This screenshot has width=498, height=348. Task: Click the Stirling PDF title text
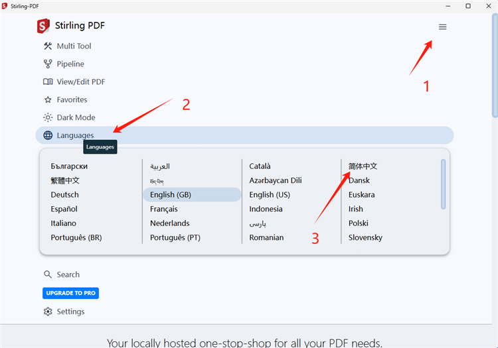80,25
